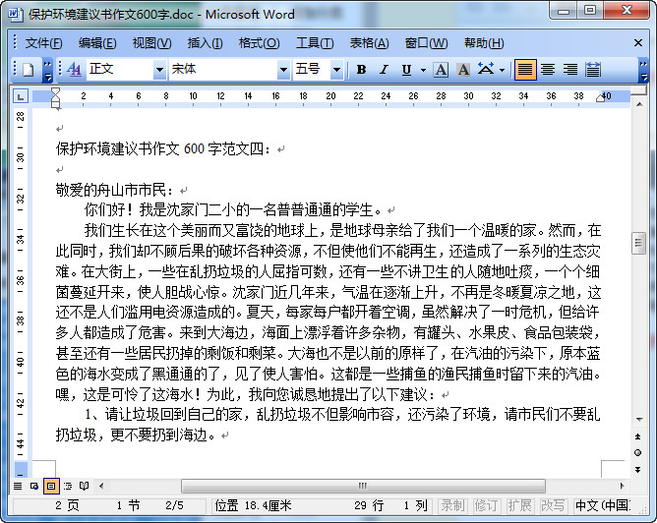Screen dimensions: 657x523
Task: Switch to Print Layout view icon
Action: [x=51, y=486]
